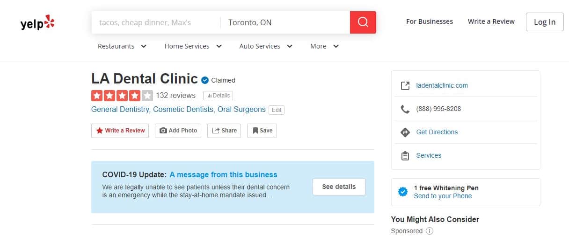
Task: Click the red search magnifier button
Action: click(363, 22)
